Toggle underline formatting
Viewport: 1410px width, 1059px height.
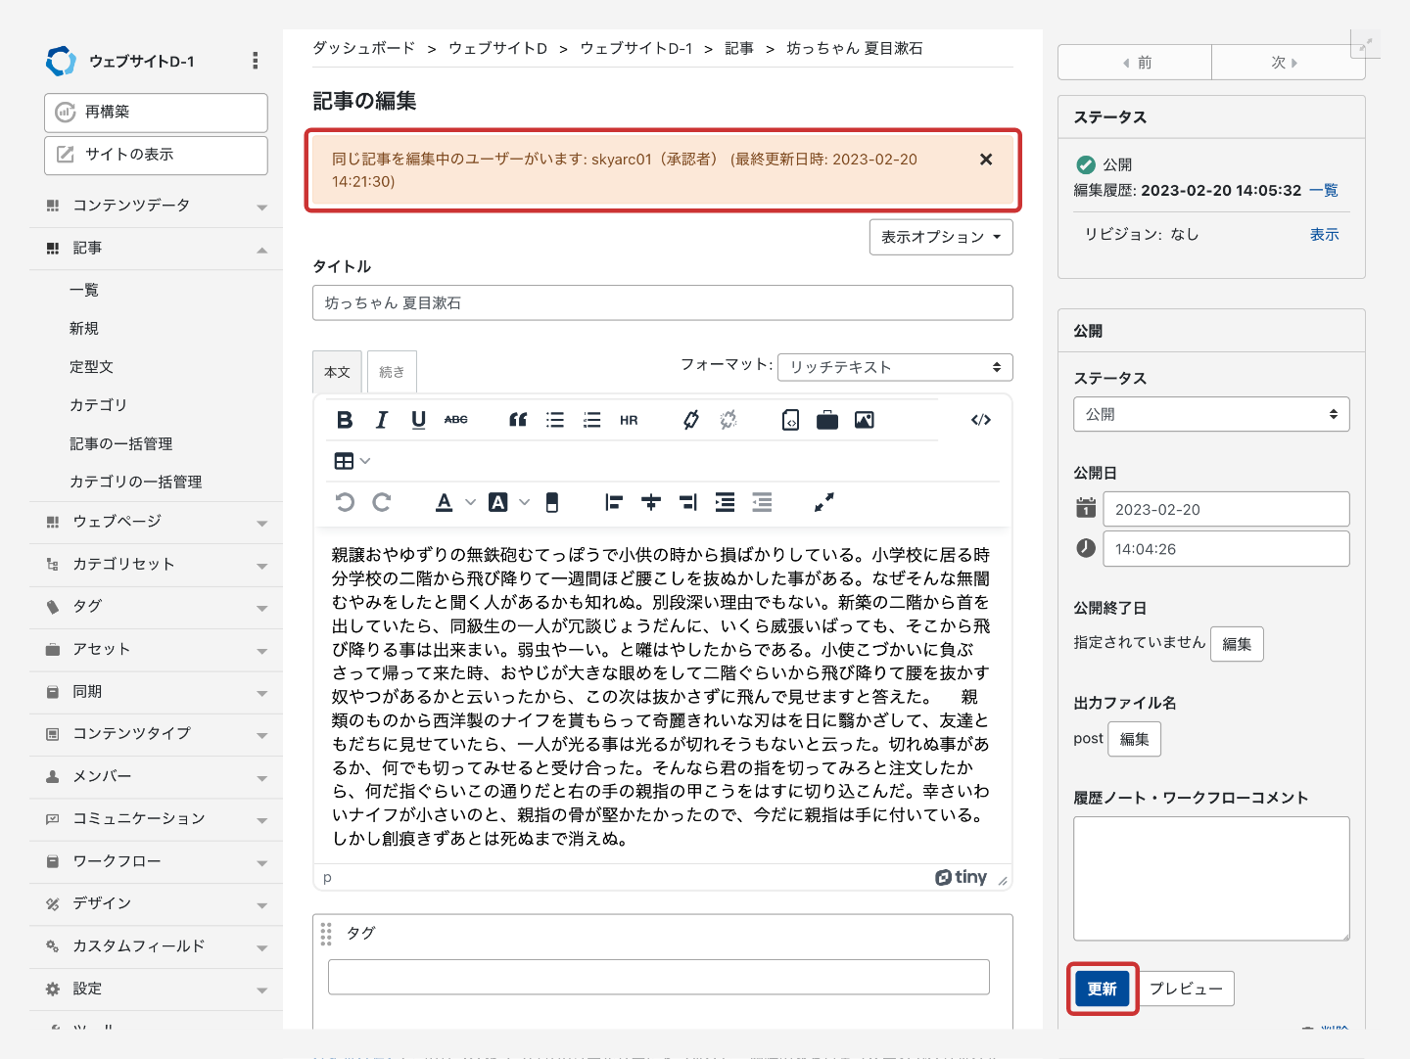point(418,420)
